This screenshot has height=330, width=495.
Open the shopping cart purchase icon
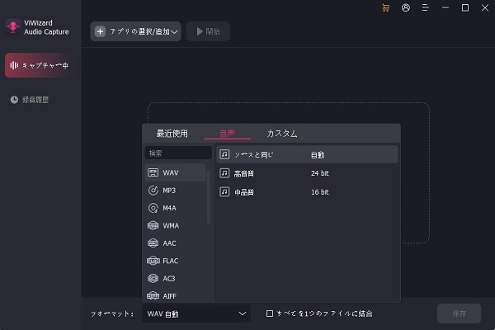tap(386, 8)
